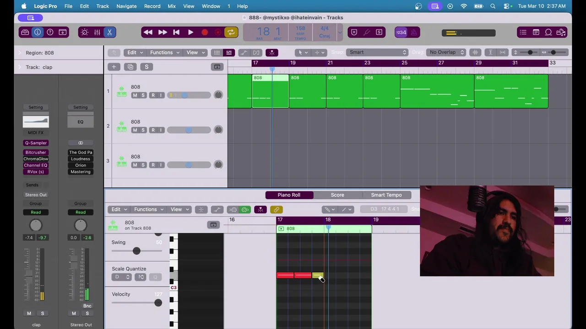
Task: Adjust track 2 808 volume slider
Action: (189, 130)
